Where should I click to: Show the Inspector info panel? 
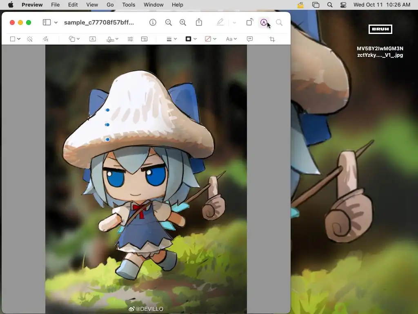(x=153, y=22)
